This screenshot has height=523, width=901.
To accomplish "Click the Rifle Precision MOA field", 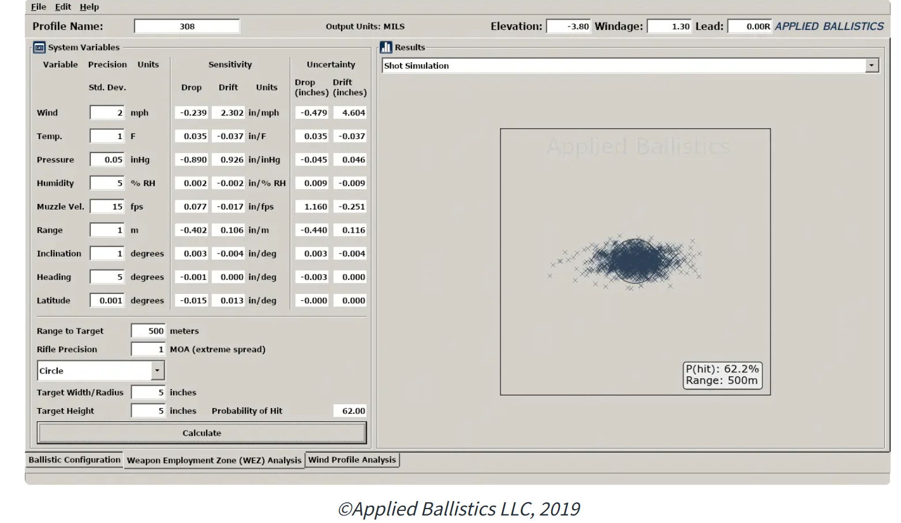I will pos(148,349).
